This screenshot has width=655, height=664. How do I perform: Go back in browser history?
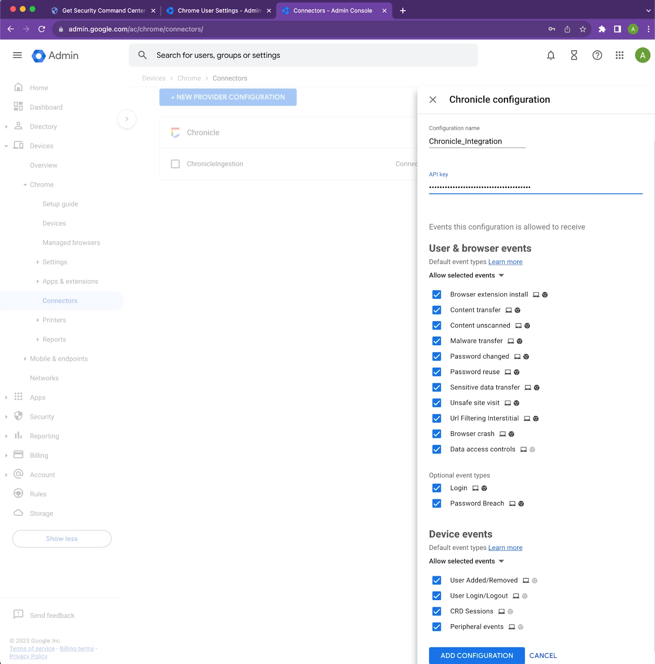(11, 29)
